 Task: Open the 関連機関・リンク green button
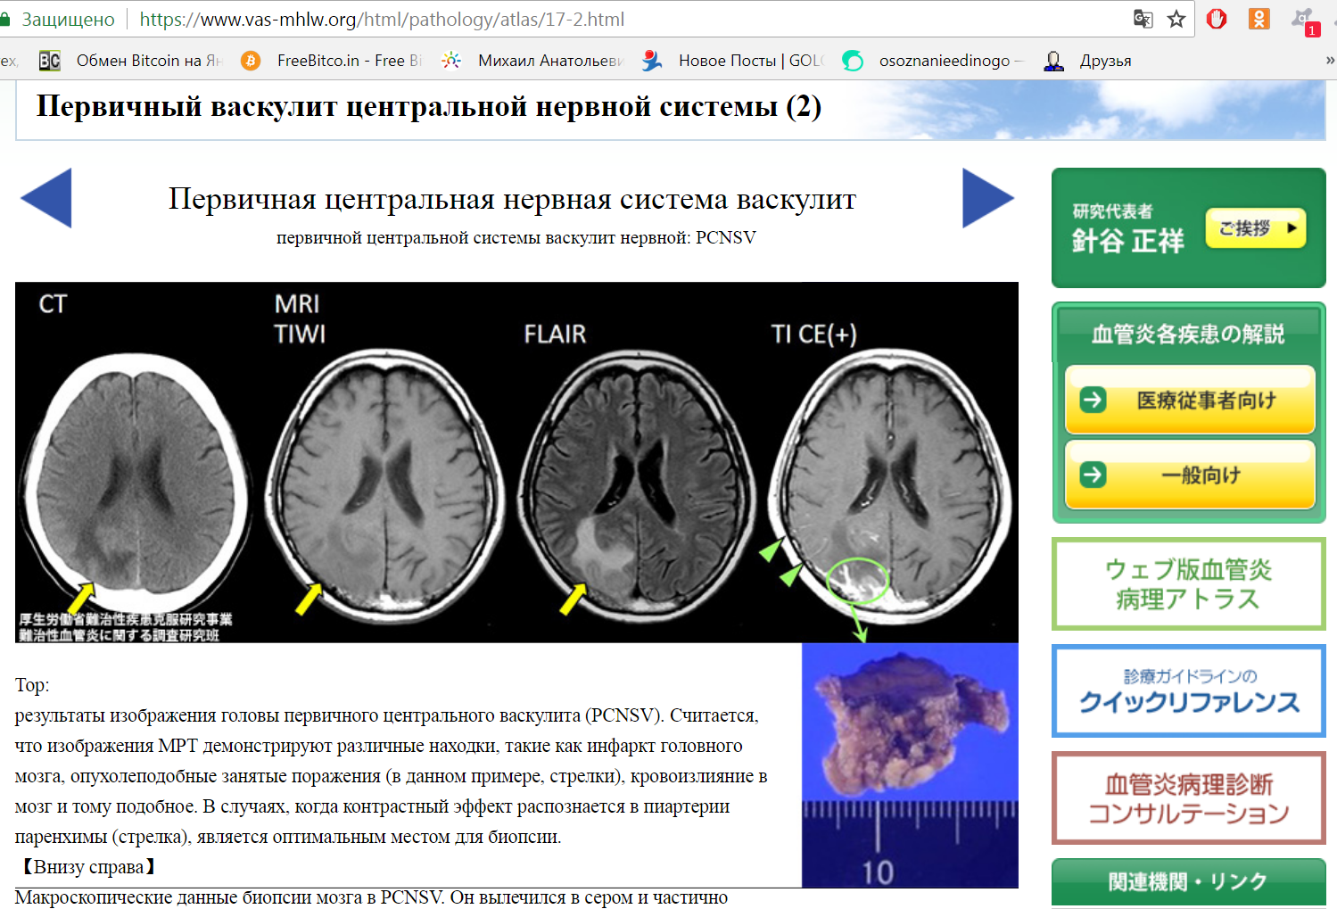pyautogui.click(x=1189, y=882)
